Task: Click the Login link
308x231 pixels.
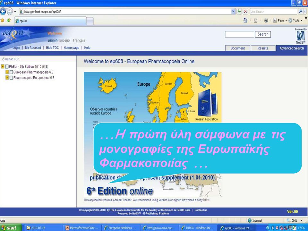Action: pyautogui.click(x=16, y=48)
